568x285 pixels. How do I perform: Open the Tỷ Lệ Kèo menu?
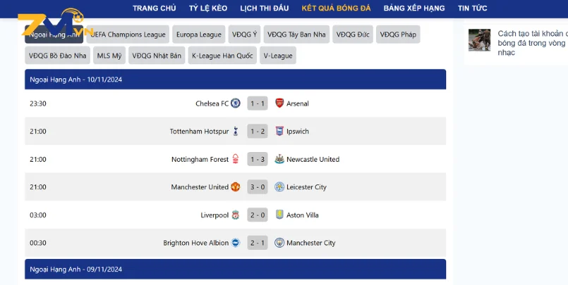click(208, 8)
